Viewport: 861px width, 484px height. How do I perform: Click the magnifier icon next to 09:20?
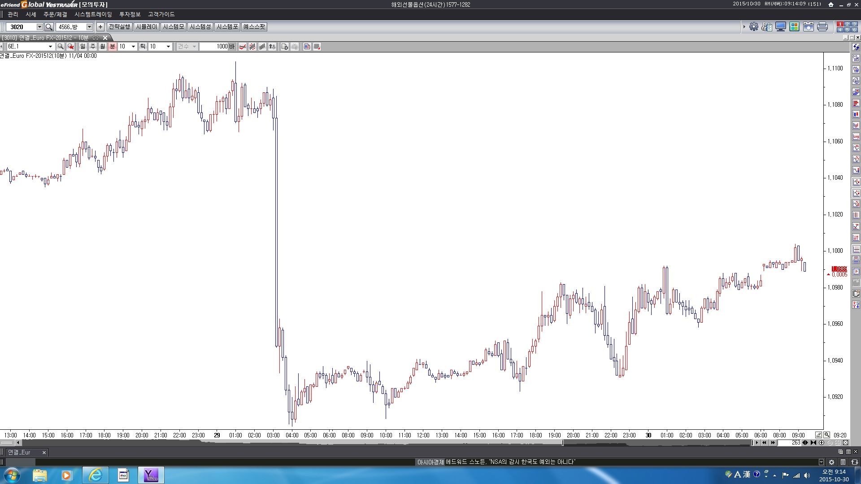tap(826, 435)
